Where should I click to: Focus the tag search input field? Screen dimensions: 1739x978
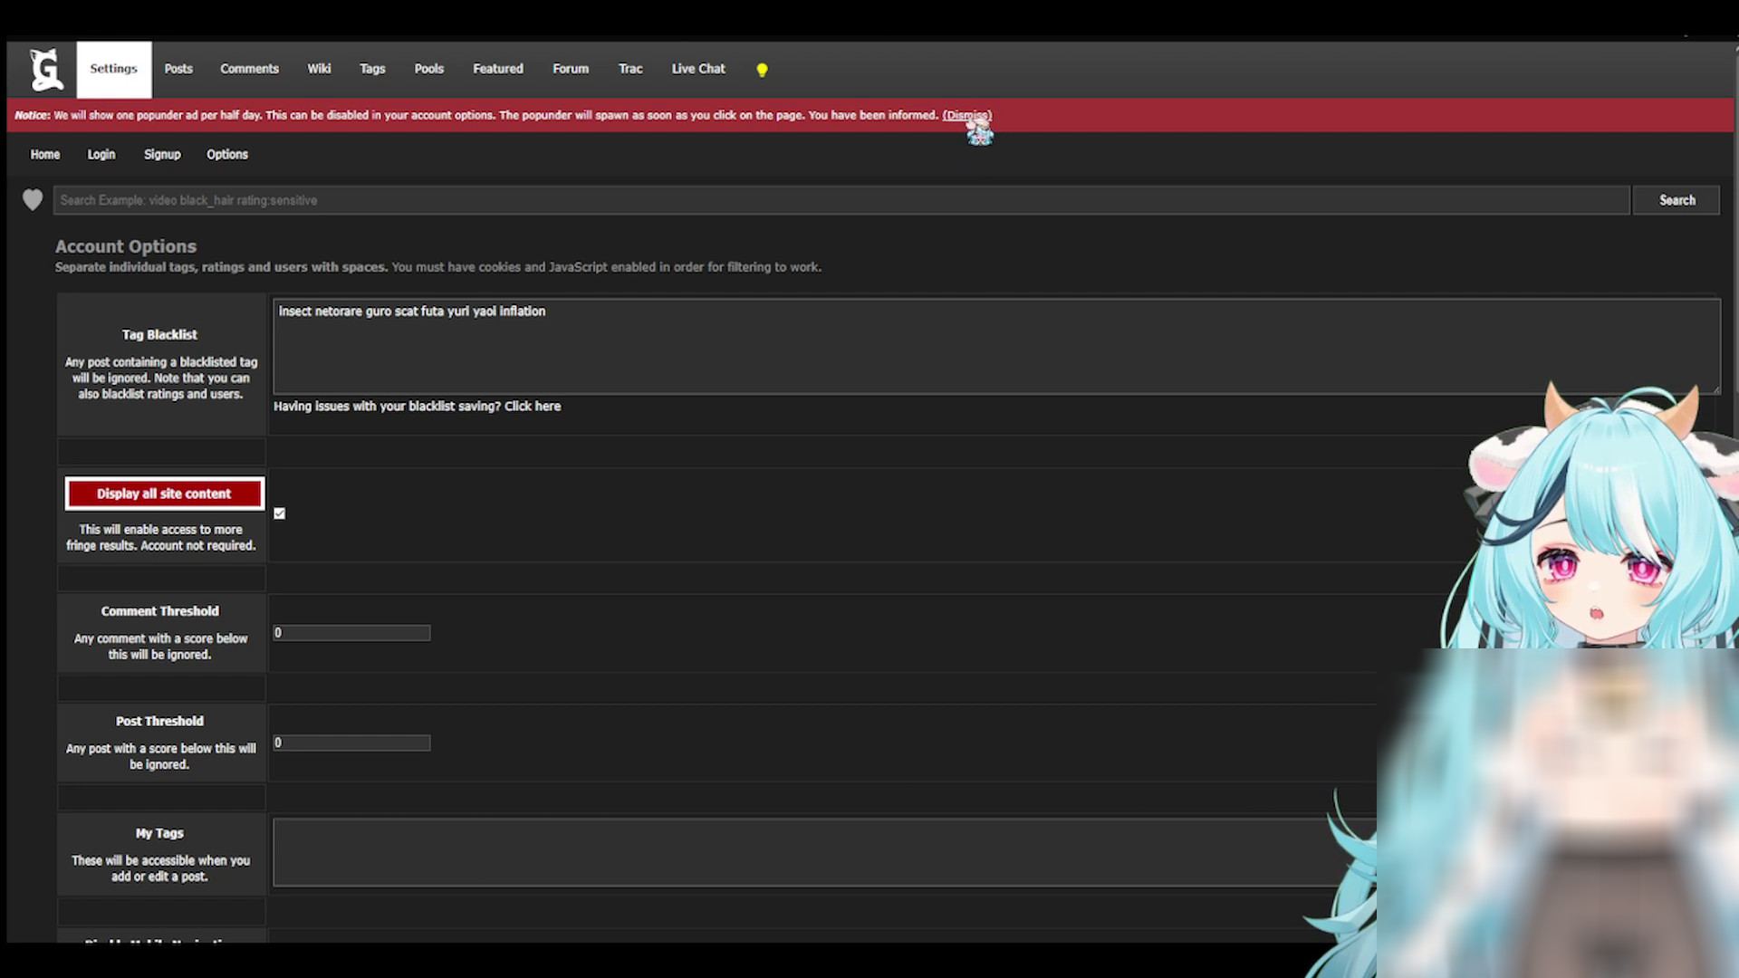click(x=841, y=200)
